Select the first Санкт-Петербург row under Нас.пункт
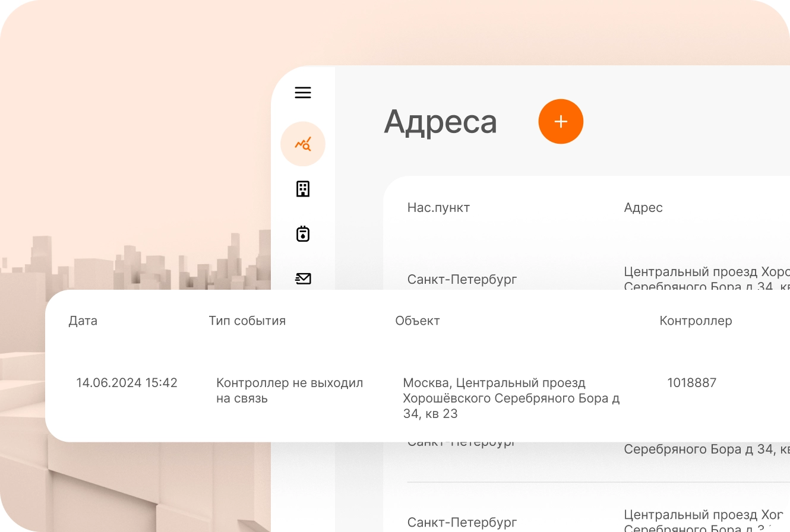790x532 pixels. tap(462, 279)
